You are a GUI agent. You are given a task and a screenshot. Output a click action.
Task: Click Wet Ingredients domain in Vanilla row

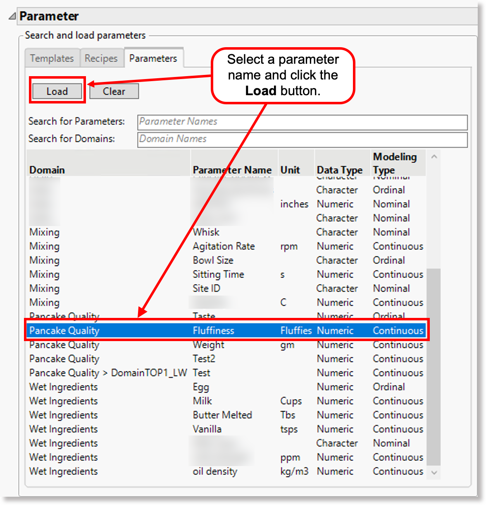coord(63,430)
